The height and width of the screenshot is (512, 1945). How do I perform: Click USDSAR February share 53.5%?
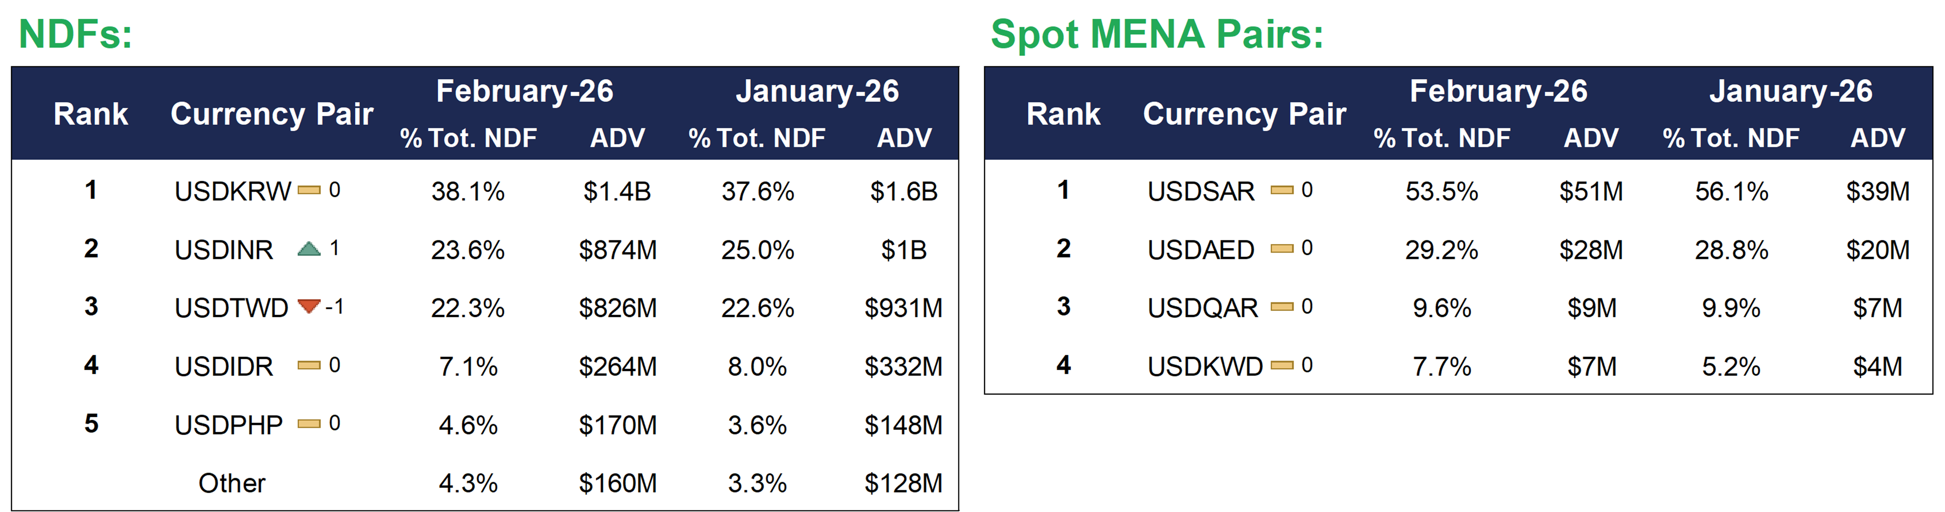[1441, 192]
